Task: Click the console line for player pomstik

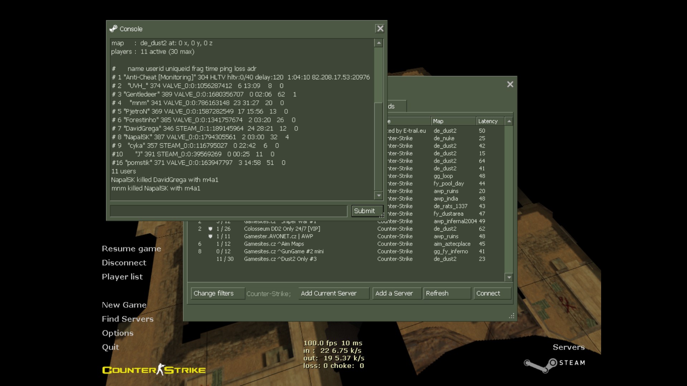Action: pos(198,163)
